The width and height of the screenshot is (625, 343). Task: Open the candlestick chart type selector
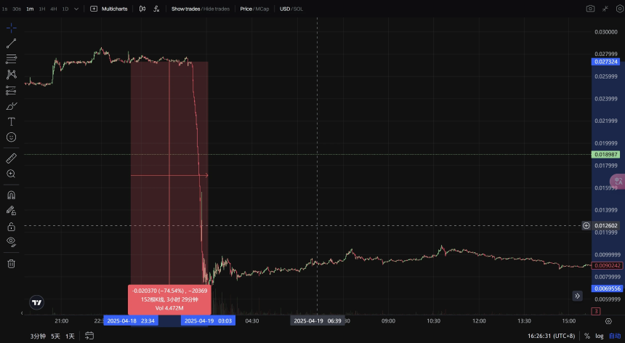coord(142,9)
